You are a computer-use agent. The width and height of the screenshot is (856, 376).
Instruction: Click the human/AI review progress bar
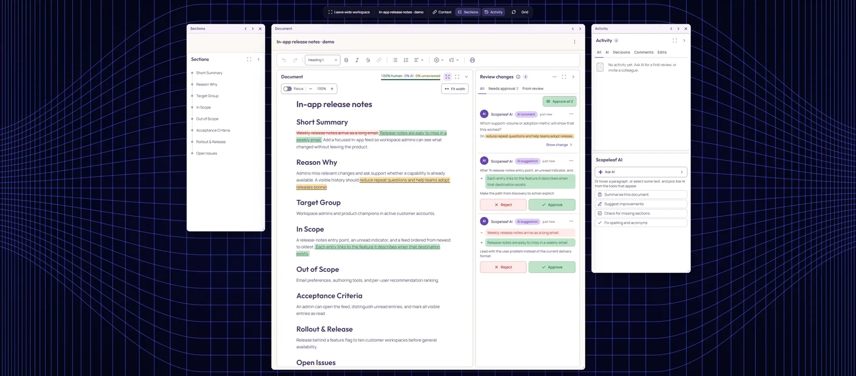(411, 77)
